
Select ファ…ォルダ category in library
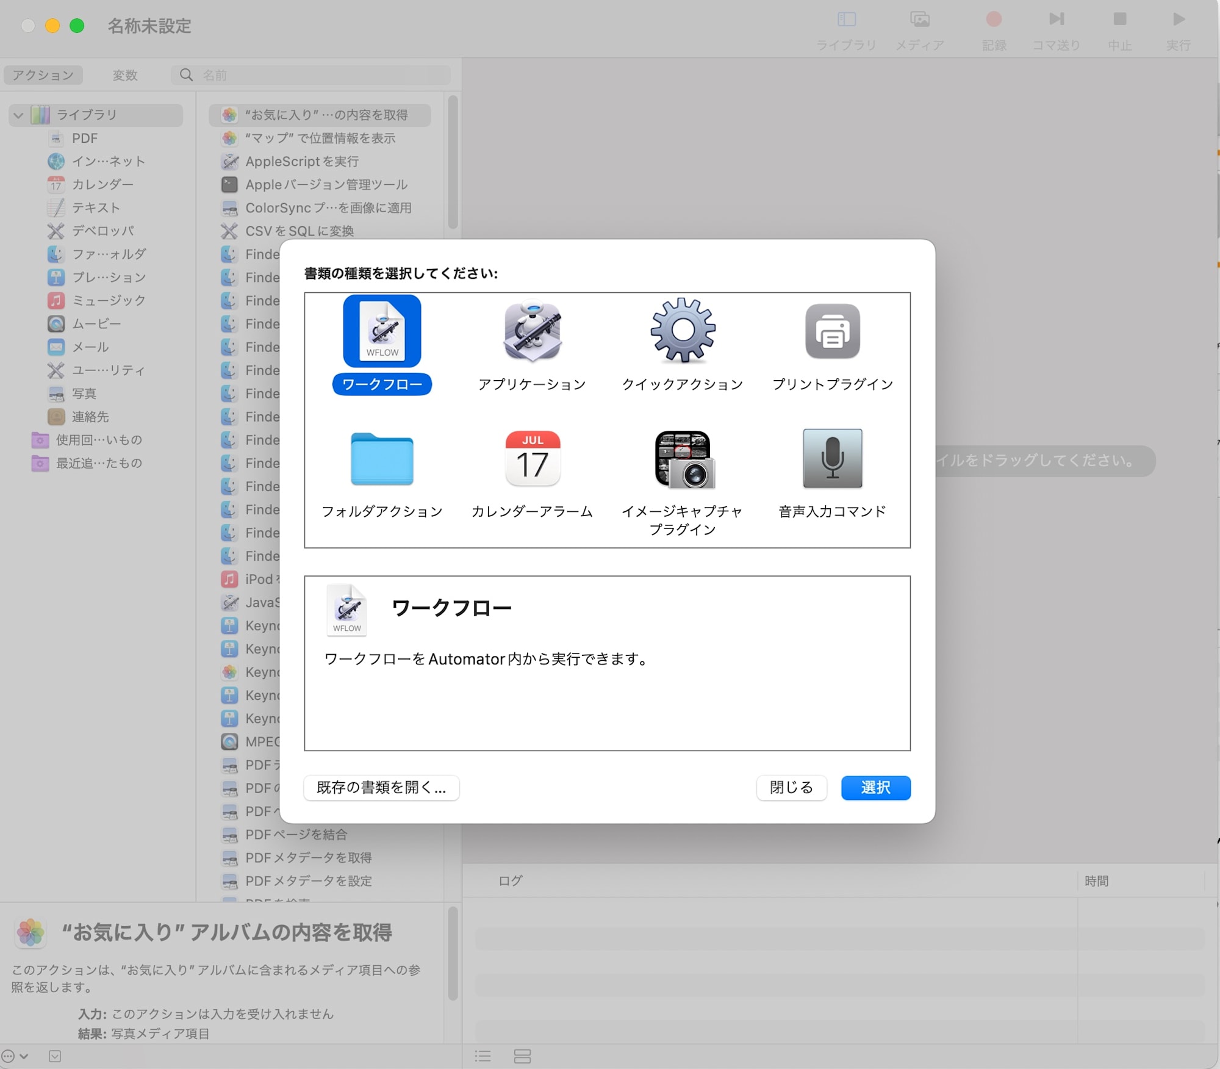point(96,254)
